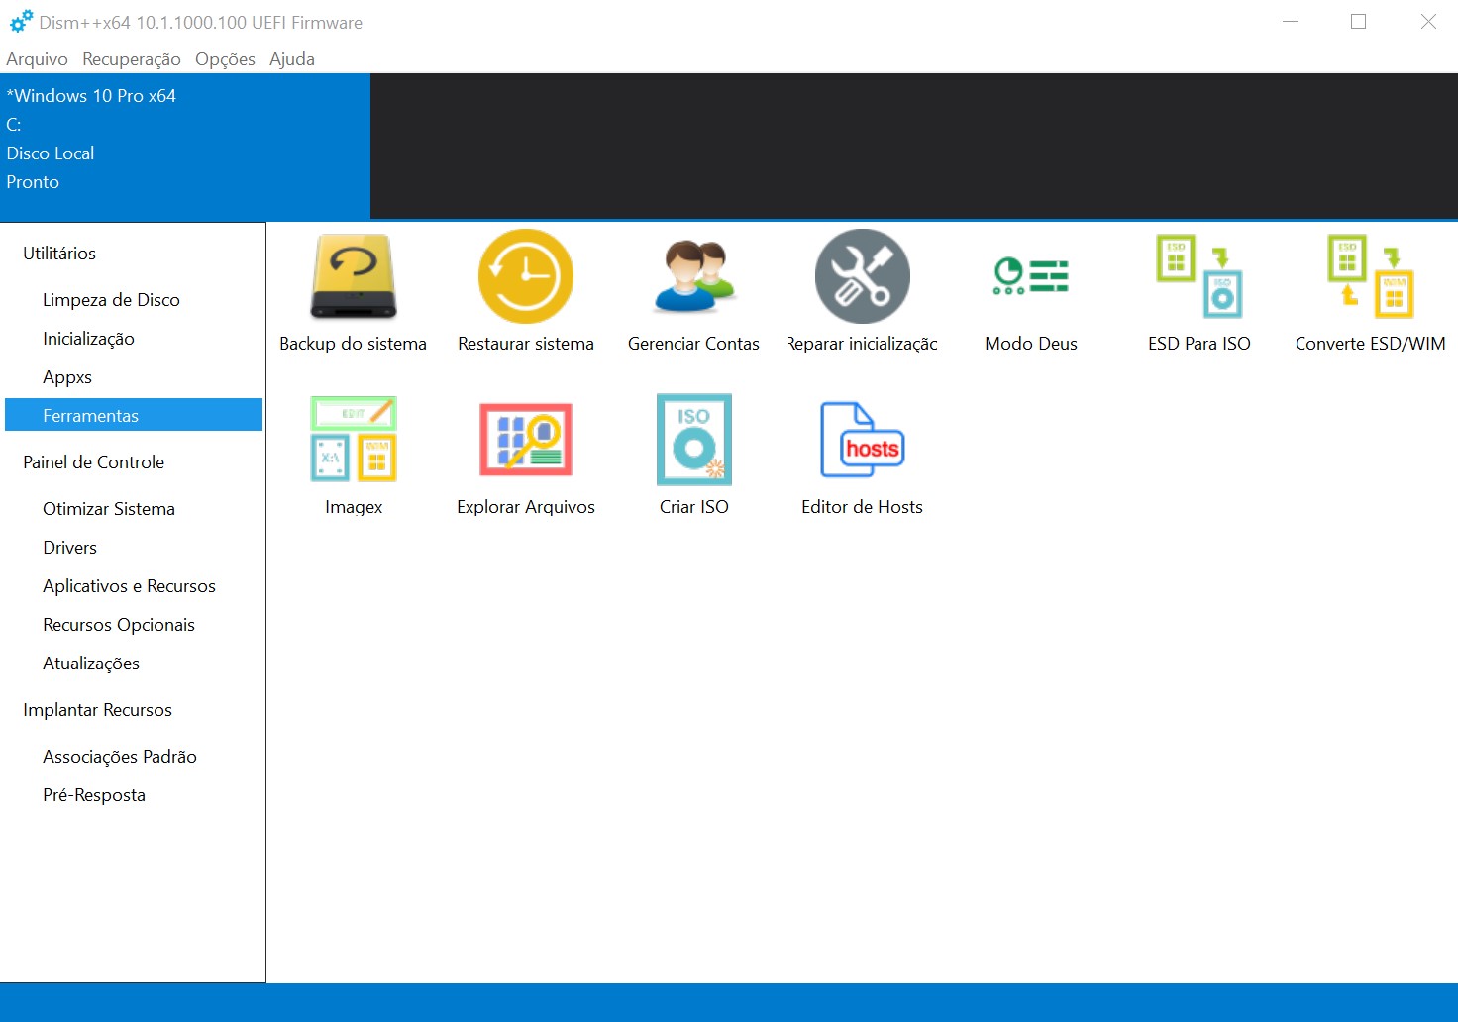
Task: Open Gerenciar Contas users icon
Action: (x=694, y=276)
